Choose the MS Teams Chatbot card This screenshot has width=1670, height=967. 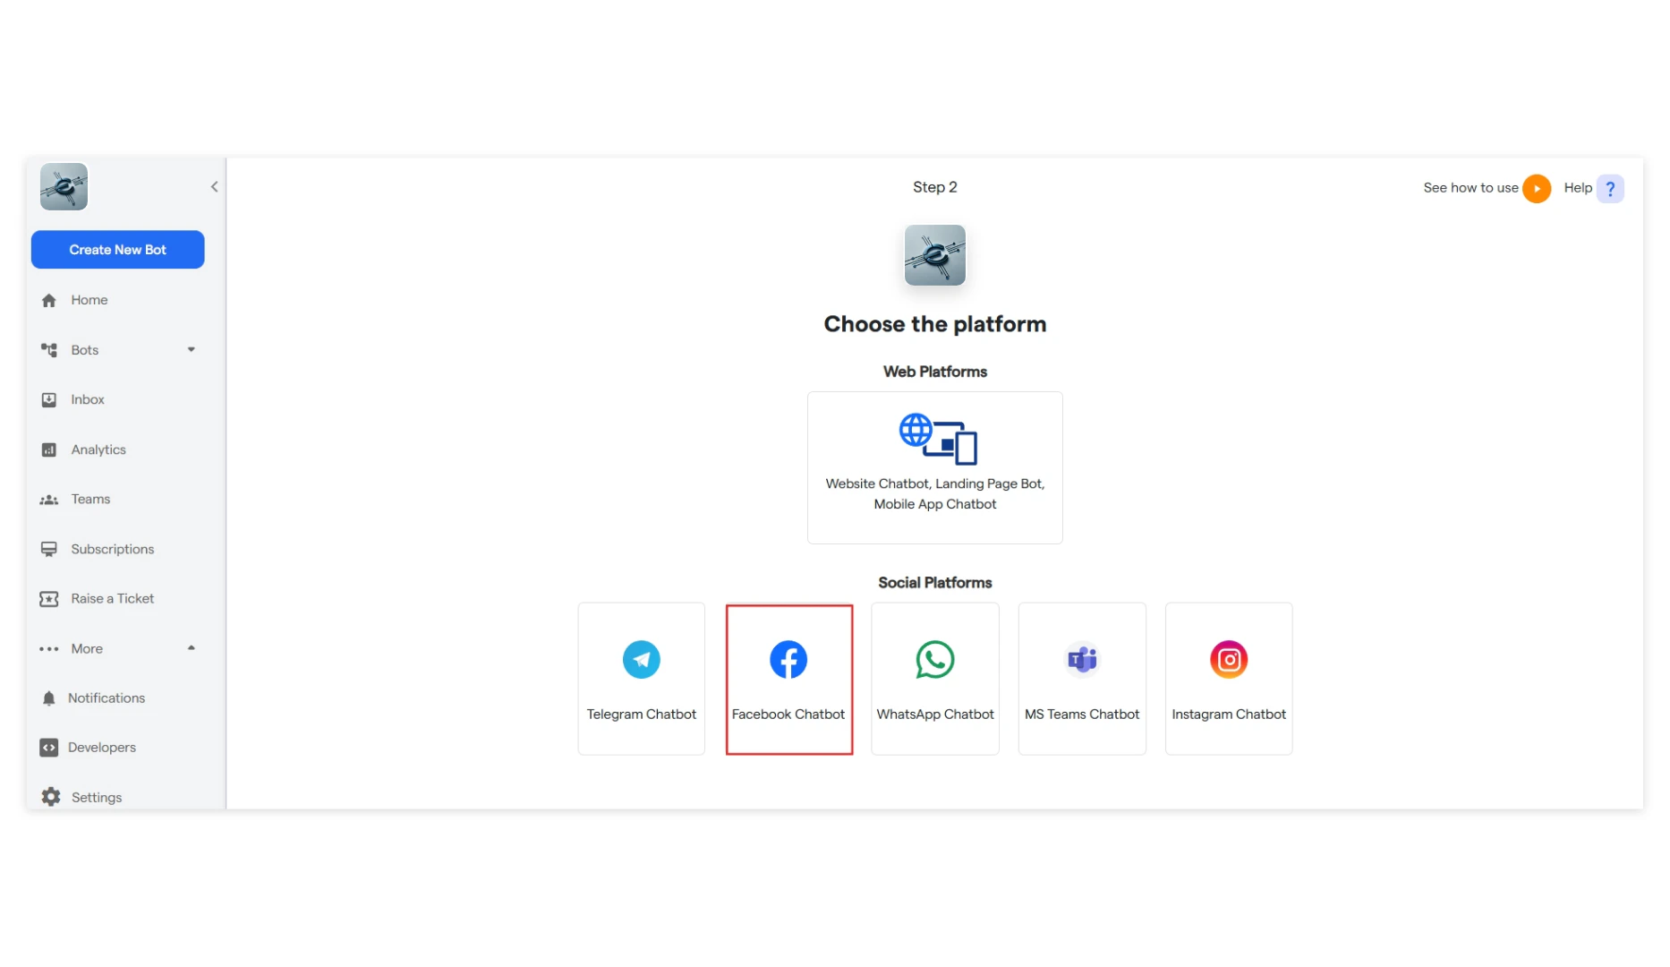point(1082,679)
